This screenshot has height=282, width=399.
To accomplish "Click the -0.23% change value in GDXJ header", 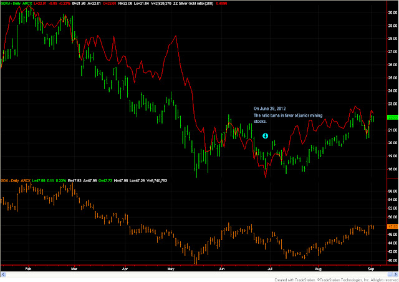I will point(65,4).
